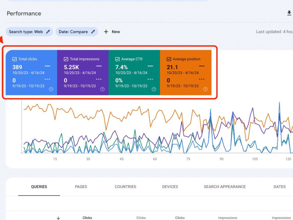Click the 0% previous-period CTR value
Screen dimensions: 293x220
pos(119,80)
